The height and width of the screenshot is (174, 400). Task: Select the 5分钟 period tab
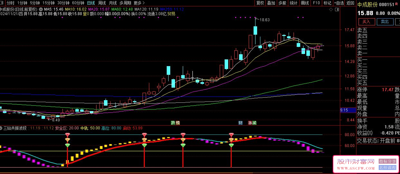point(35,3)
